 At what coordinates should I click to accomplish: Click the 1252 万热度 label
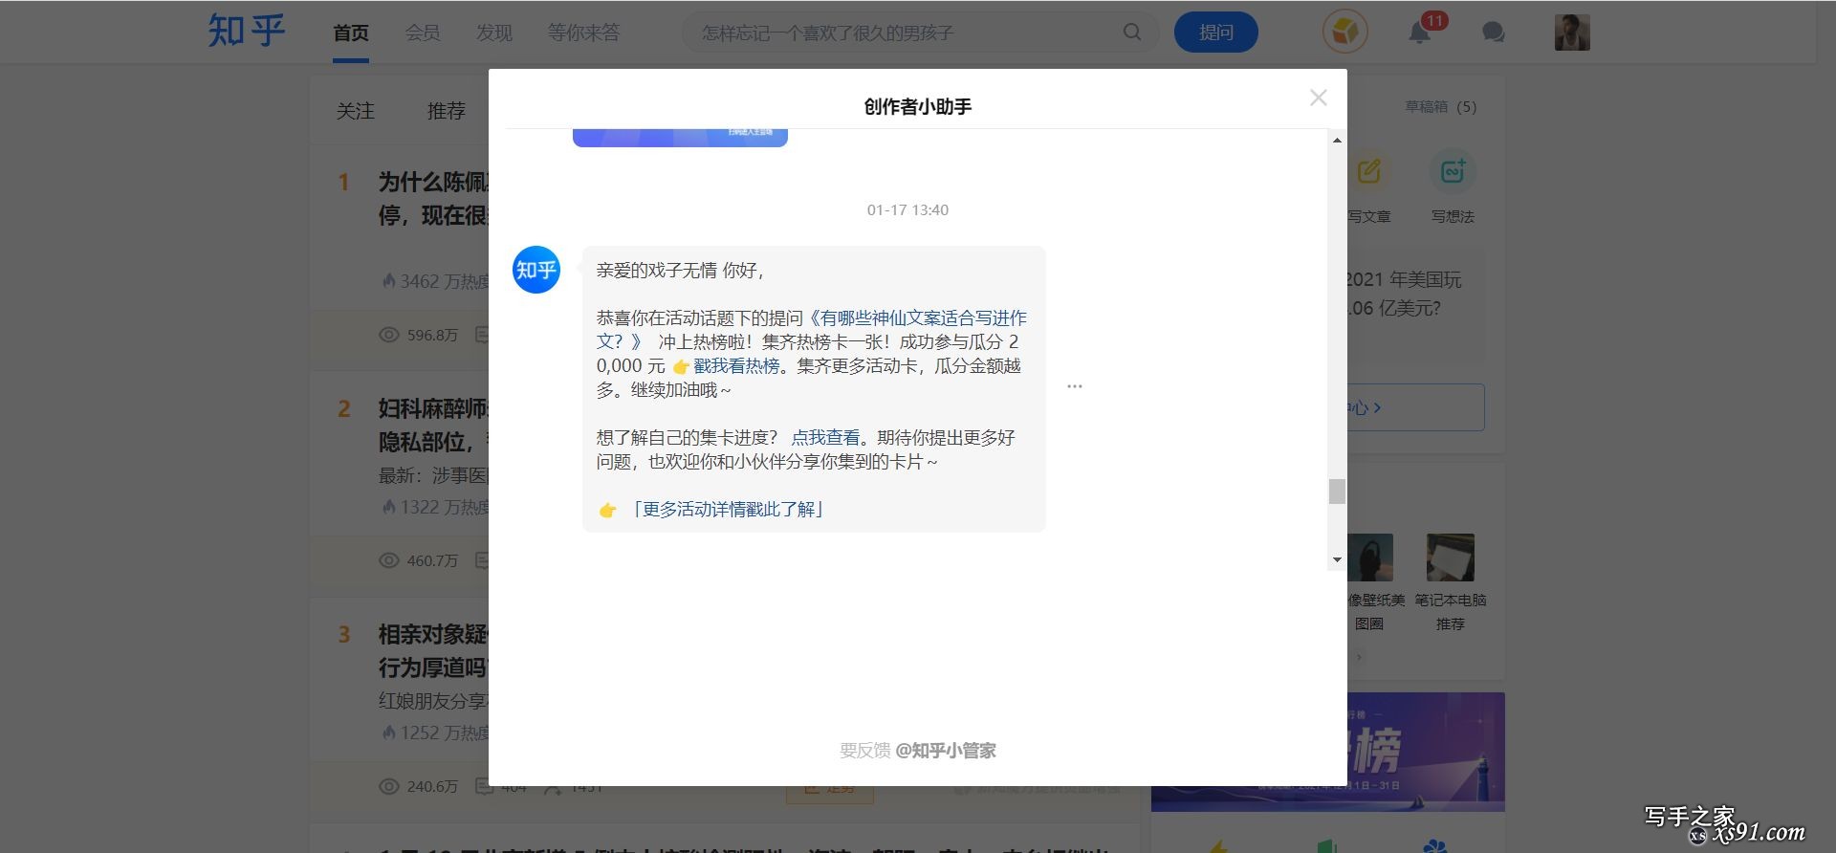pos(436,733)
